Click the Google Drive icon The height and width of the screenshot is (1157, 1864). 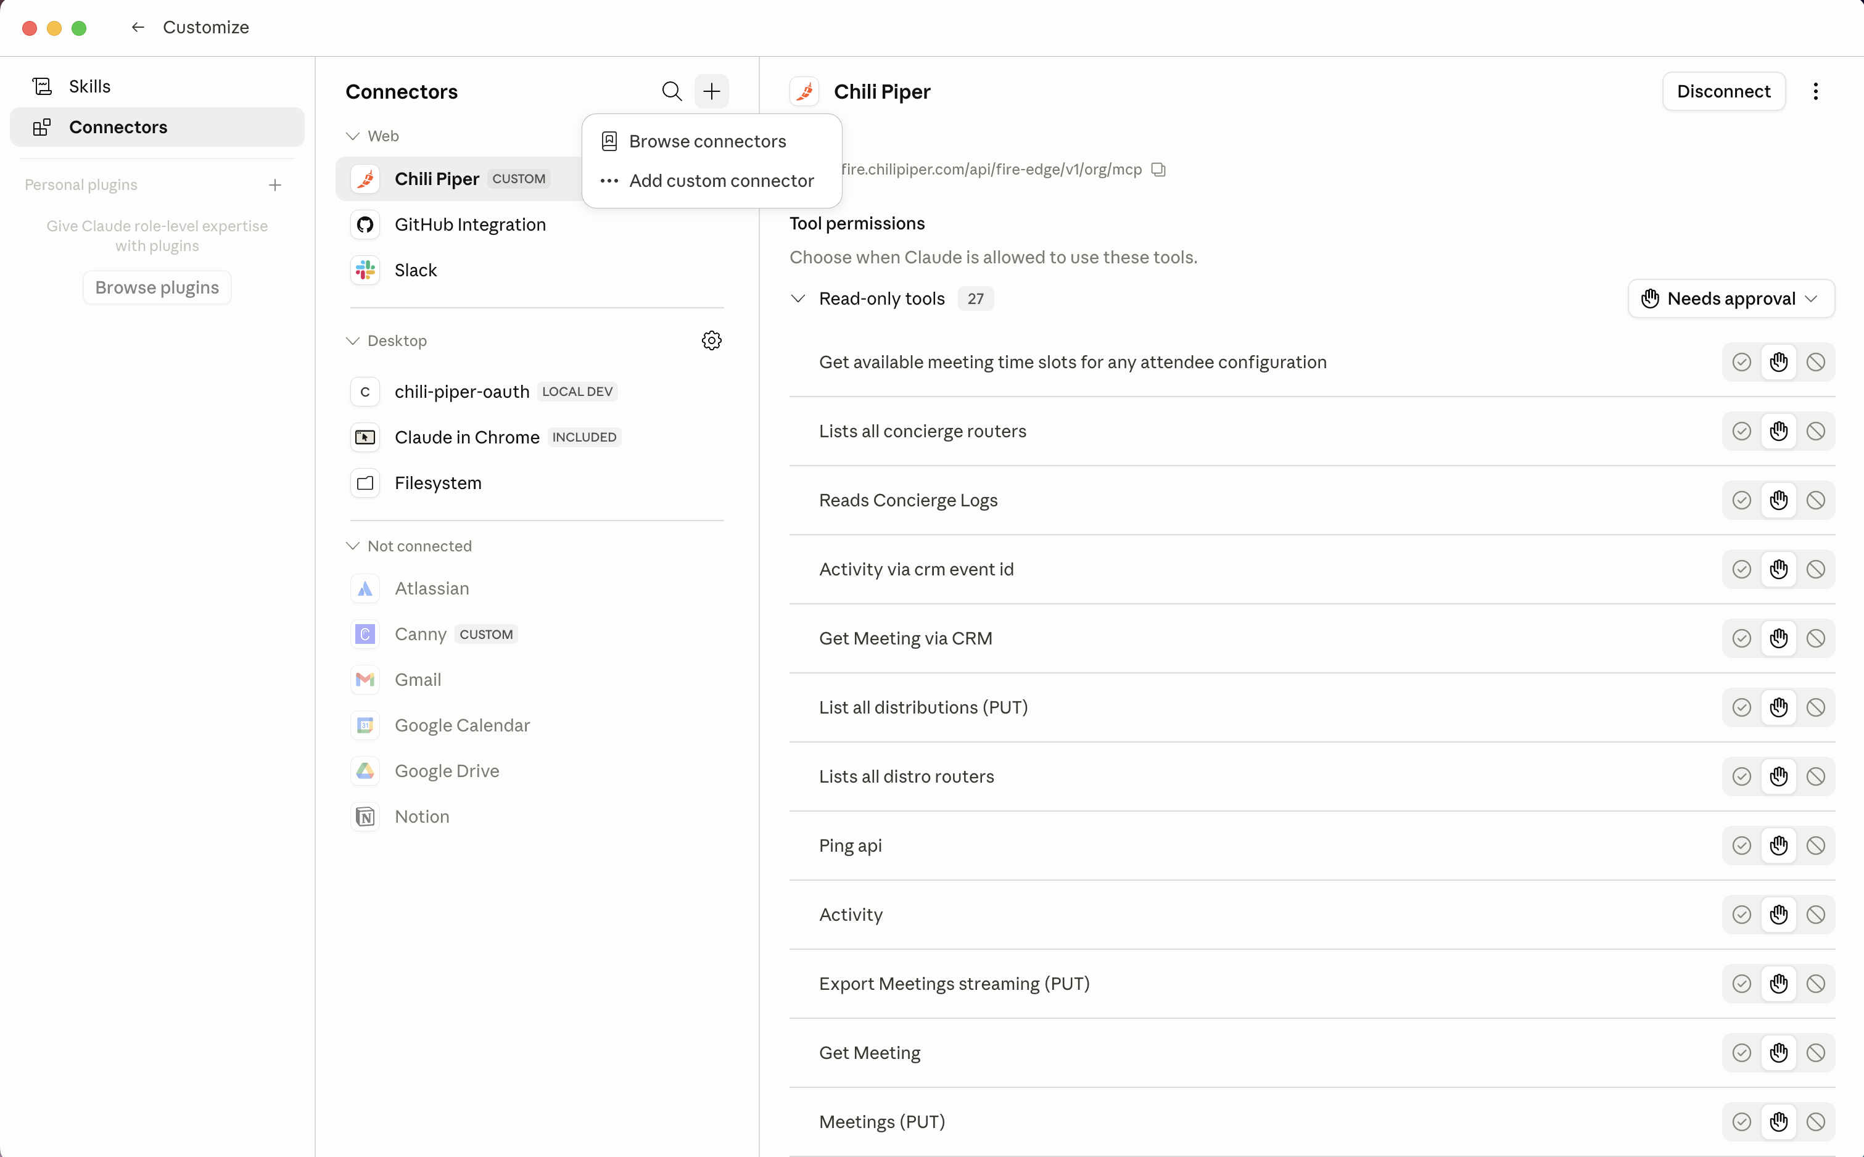(x=365, y=770)
